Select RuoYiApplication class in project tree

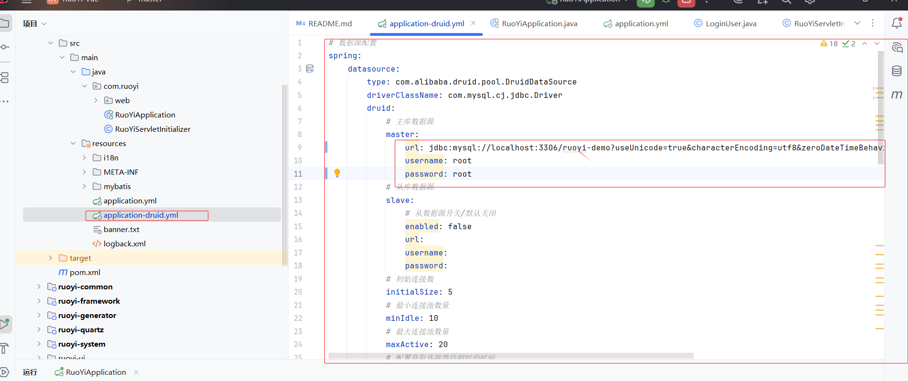click(x=139, y=115)
